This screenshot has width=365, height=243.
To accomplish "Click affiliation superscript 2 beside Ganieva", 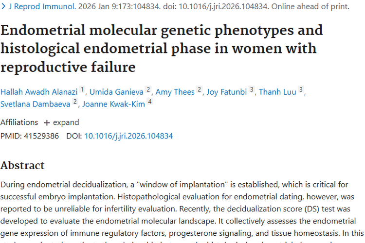I will tap(148, 90).
